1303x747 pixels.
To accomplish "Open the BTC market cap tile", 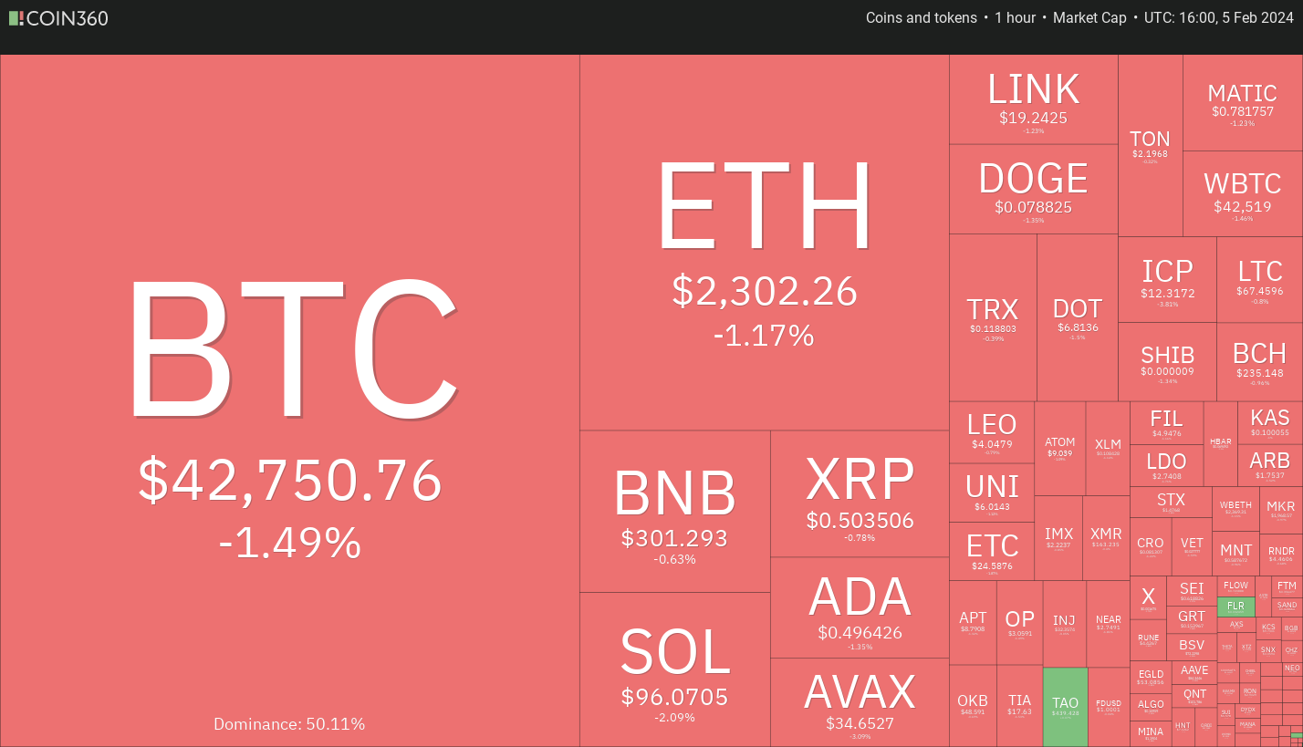I will coord(290,400).
